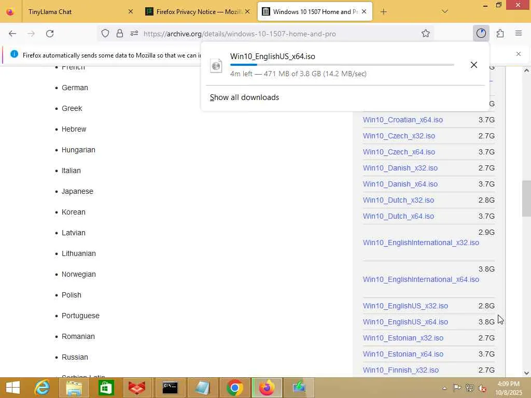Switch to Firefox Privacy Notice tab
Viewport: 531px width, 398px height.
click(x=199, y=12)
